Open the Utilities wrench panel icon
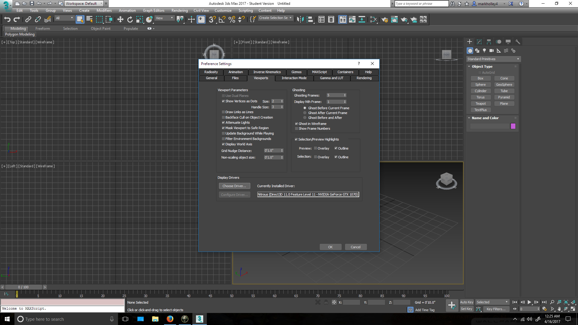Viewport: 578px width, 325px height. tap(518, 42)
